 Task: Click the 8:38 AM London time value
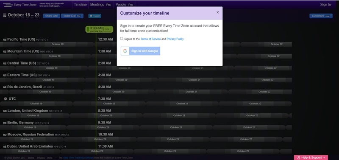(x=105, y=111)
